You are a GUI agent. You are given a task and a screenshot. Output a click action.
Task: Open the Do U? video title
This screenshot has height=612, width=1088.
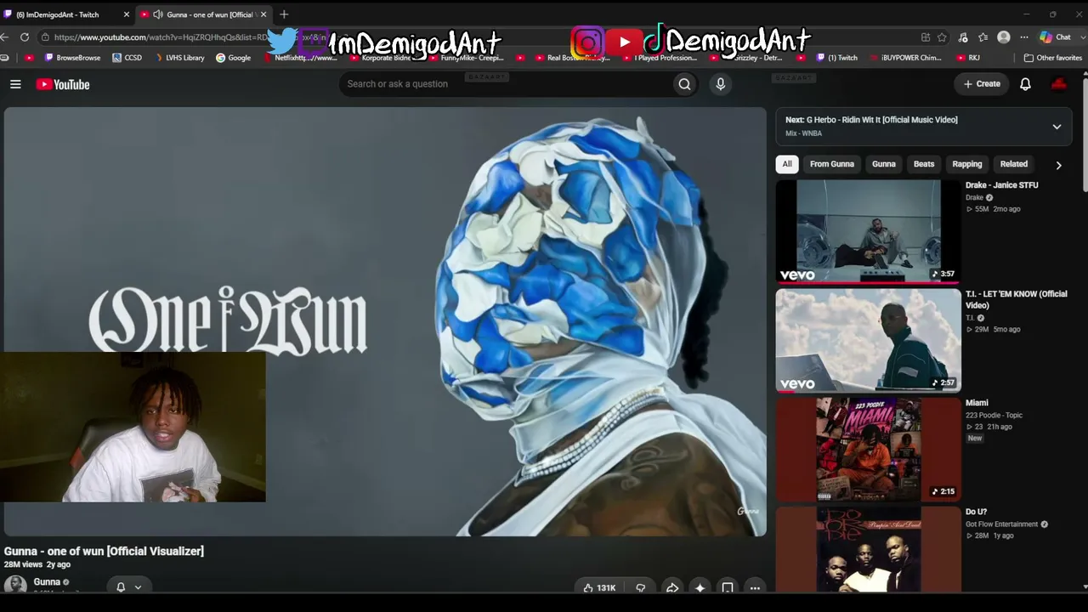click(x=976, y=512)
